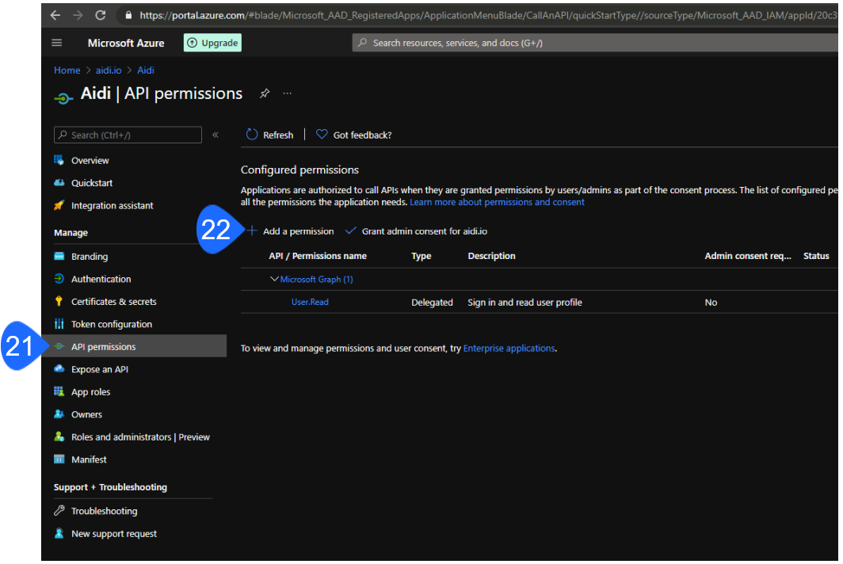Click the plus icon for Add a permission
This screenshot has width=843, height=564.
point(252,231)
